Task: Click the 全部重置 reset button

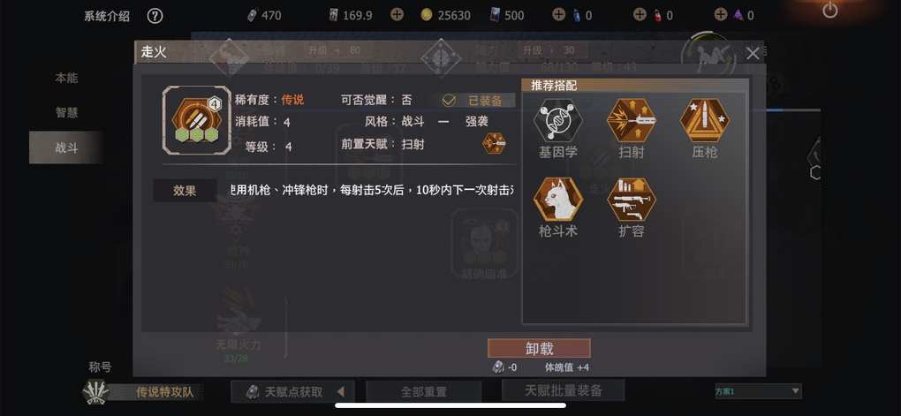Action: coord(423,392)
